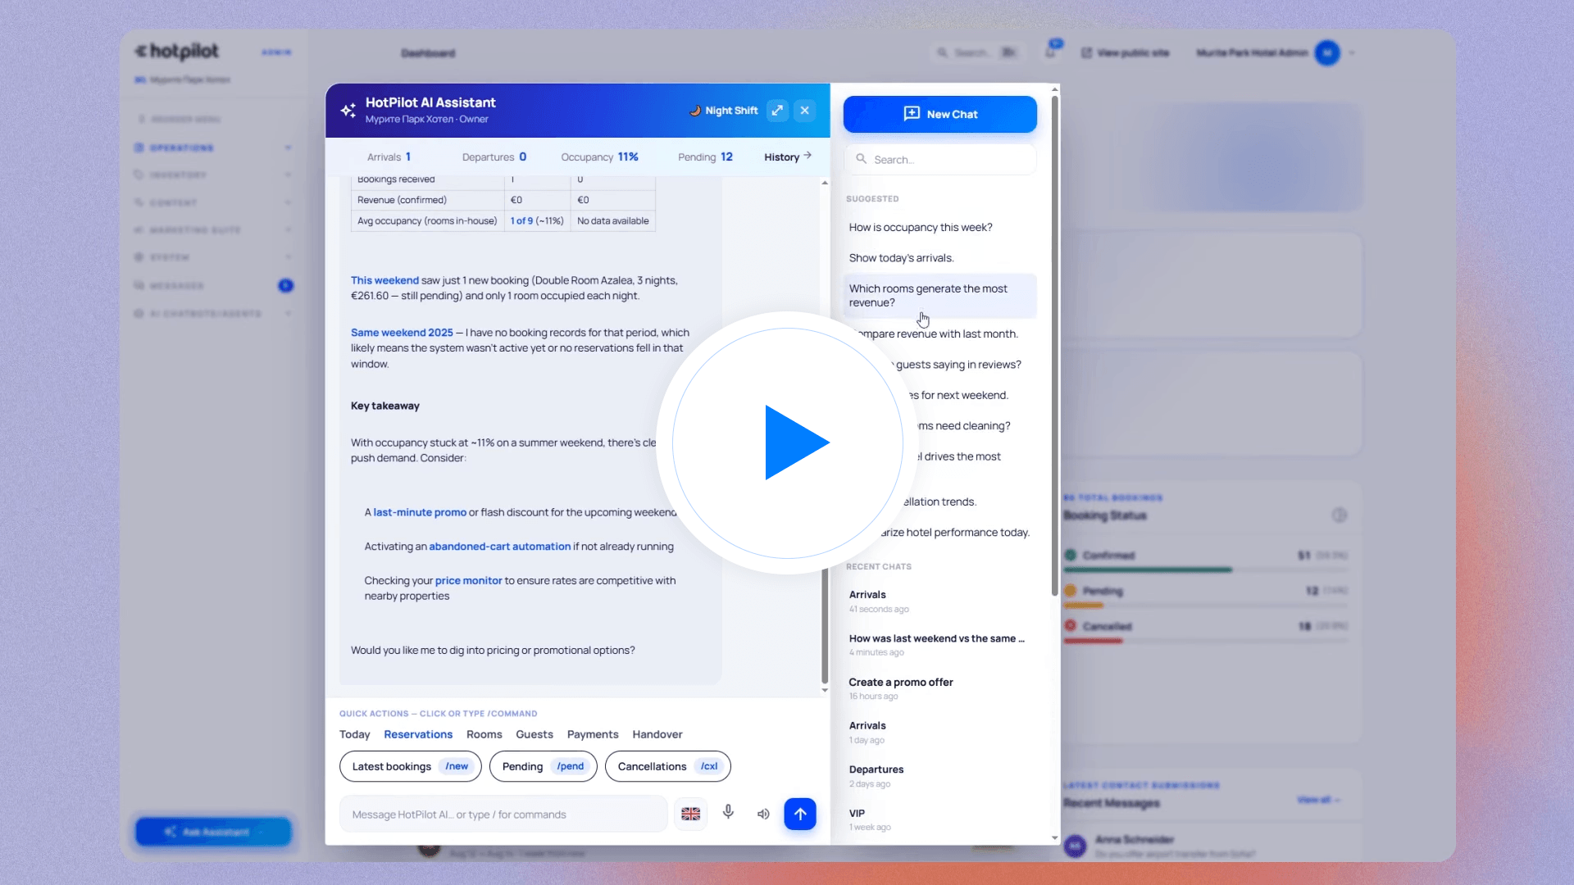Click the chat search field
This screenshot has width=1574, height=885.
(939, 160)
